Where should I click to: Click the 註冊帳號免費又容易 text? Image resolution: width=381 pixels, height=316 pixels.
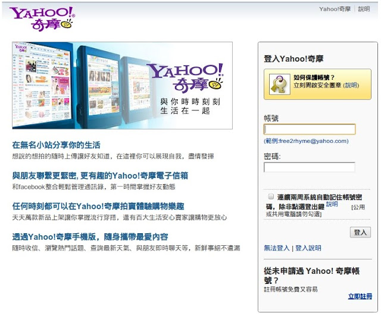pos(291,289)
